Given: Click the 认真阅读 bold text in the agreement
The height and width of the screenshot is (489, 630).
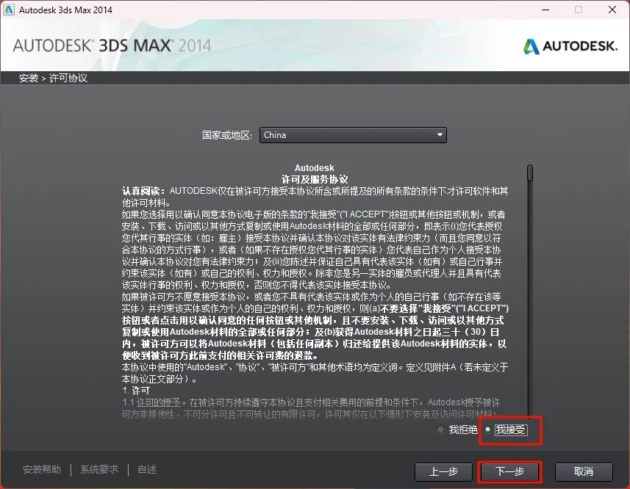Looking at the screenshot, I should pyautogui.click(x=143, y=191).
